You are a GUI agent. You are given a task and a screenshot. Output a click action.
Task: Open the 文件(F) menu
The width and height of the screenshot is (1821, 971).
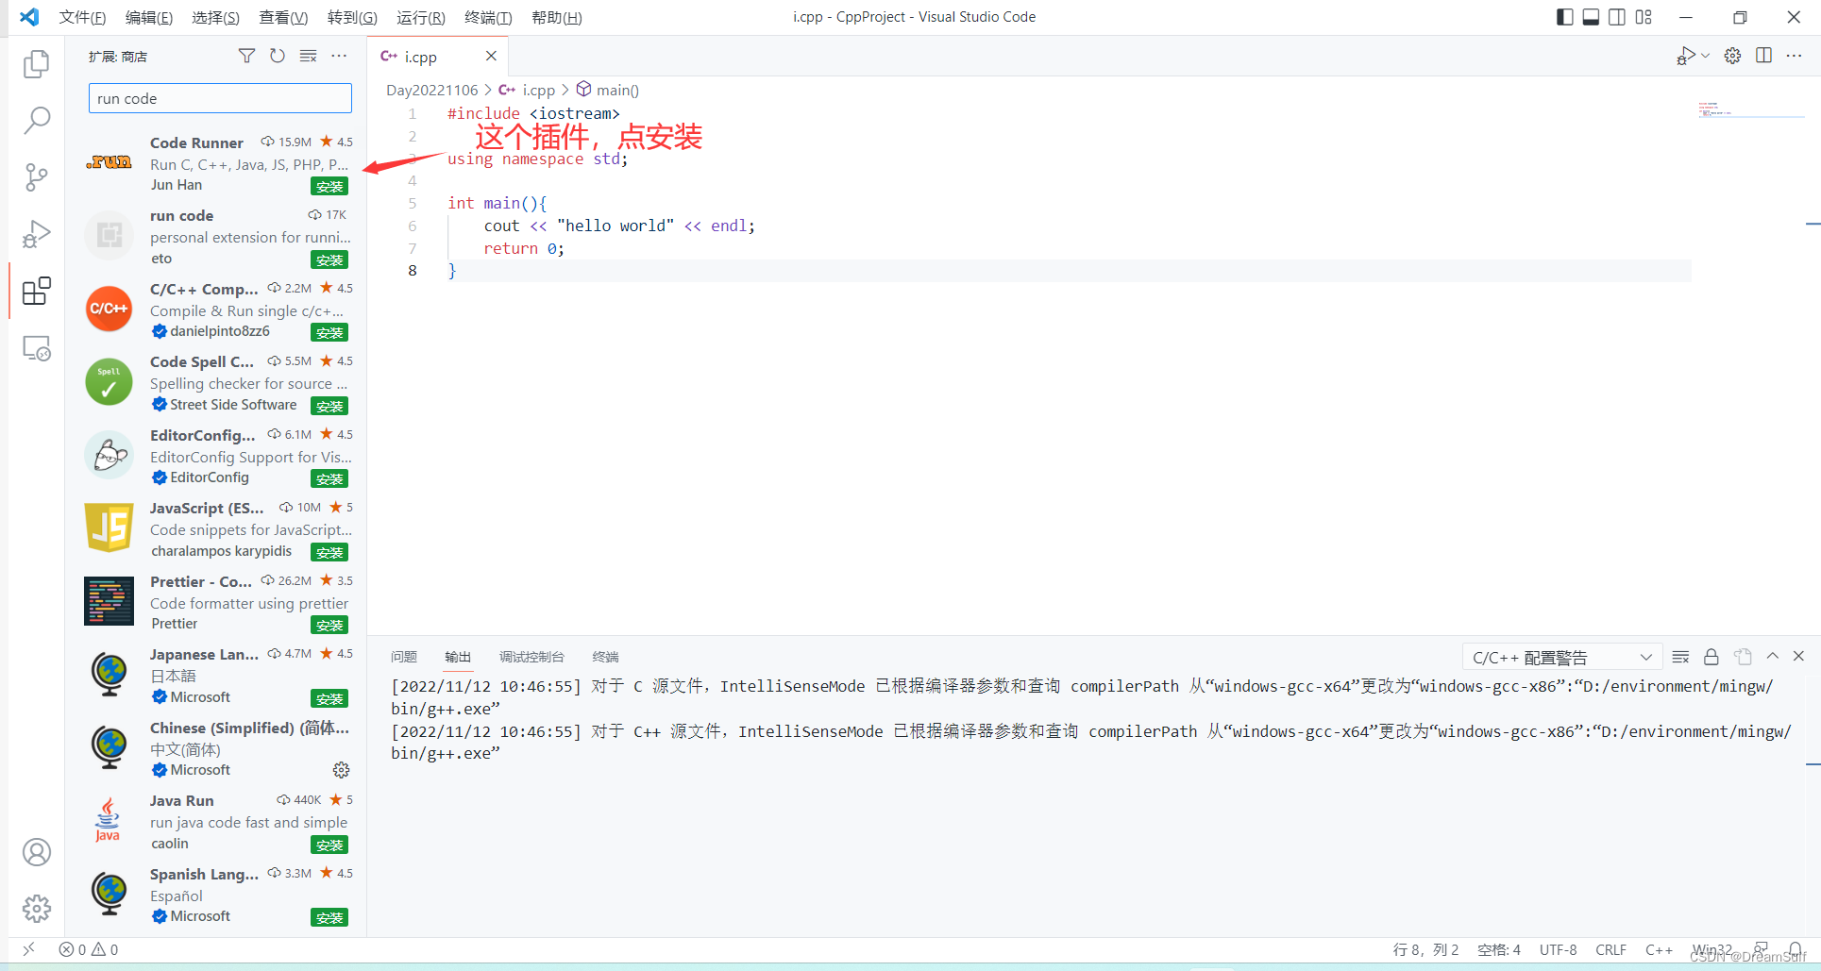[82, 17]
